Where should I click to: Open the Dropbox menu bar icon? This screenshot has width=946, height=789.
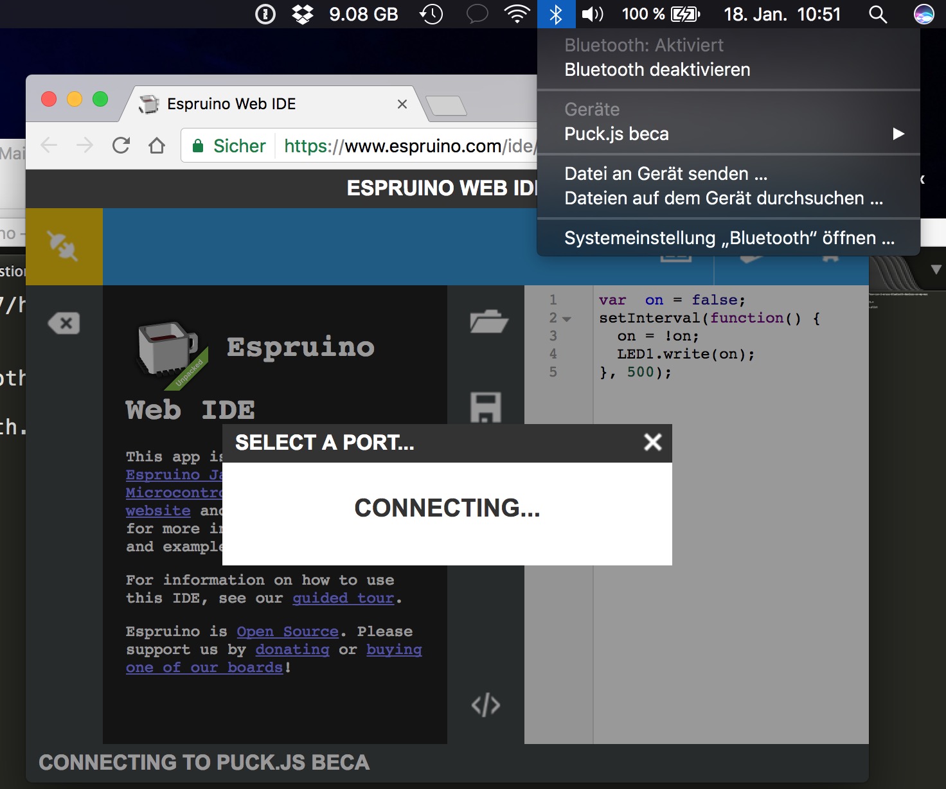click(x=303, y=14)
